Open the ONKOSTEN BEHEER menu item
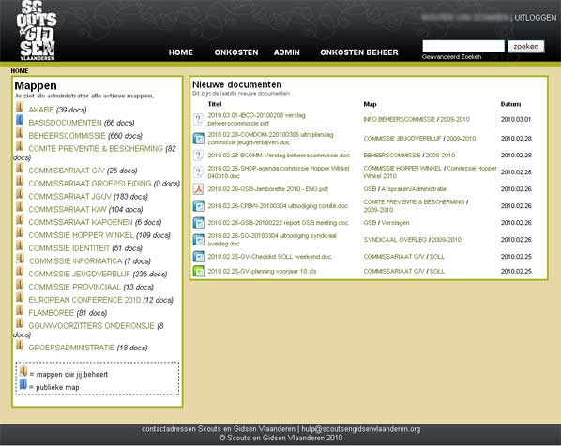 click(x=359, y=52)
